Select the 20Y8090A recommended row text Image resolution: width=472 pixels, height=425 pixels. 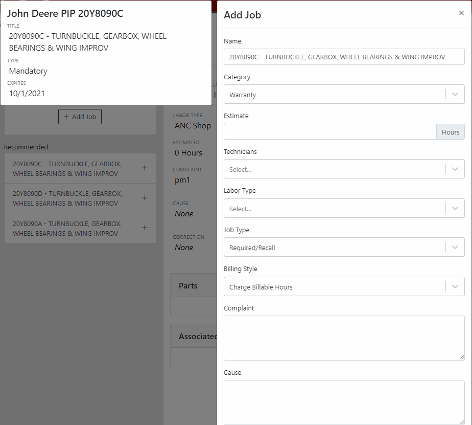67,229
